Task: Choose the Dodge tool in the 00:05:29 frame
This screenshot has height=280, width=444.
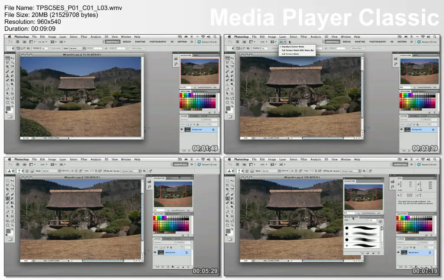Action: pos(12,207)
